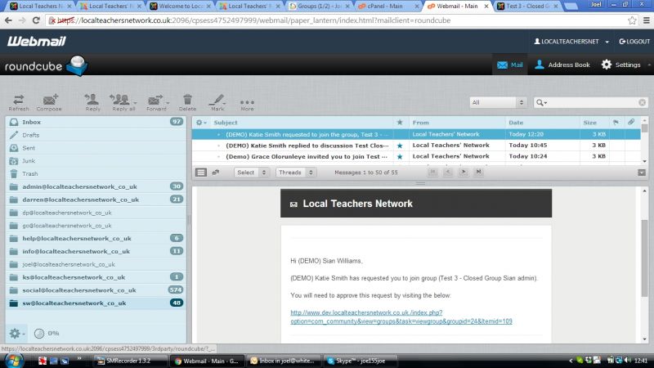
Task: Go to last page of messages
Action: click(478, 172)
